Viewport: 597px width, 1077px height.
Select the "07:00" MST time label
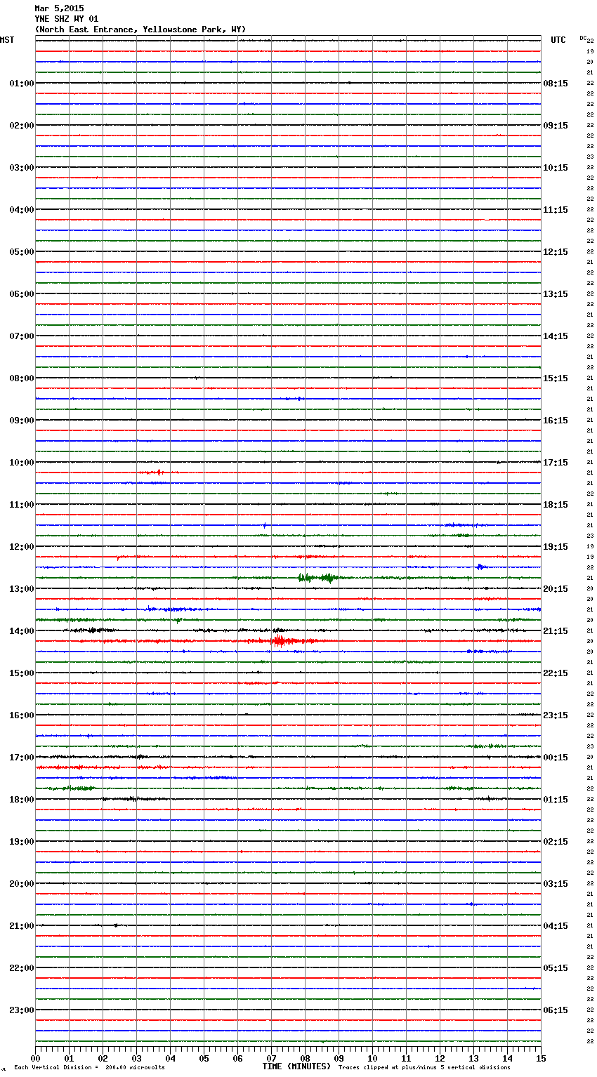pos(22,336)
